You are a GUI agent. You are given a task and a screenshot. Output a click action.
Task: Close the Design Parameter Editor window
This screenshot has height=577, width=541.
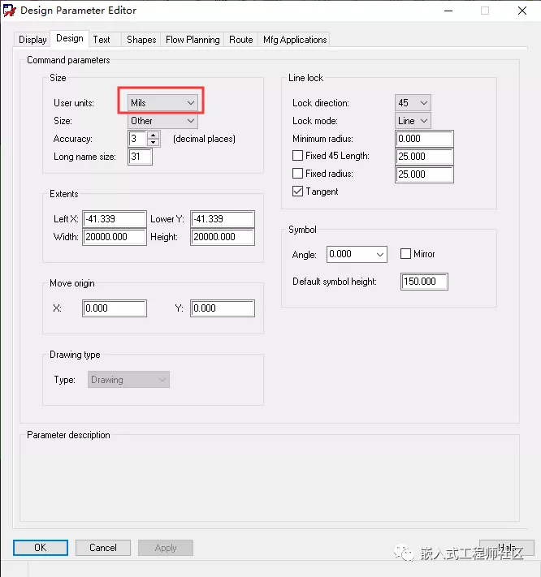(522, 11)
